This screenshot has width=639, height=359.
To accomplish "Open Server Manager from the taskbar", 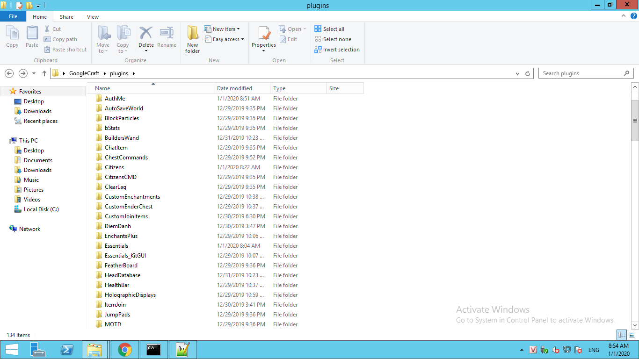I will (38, 350).
